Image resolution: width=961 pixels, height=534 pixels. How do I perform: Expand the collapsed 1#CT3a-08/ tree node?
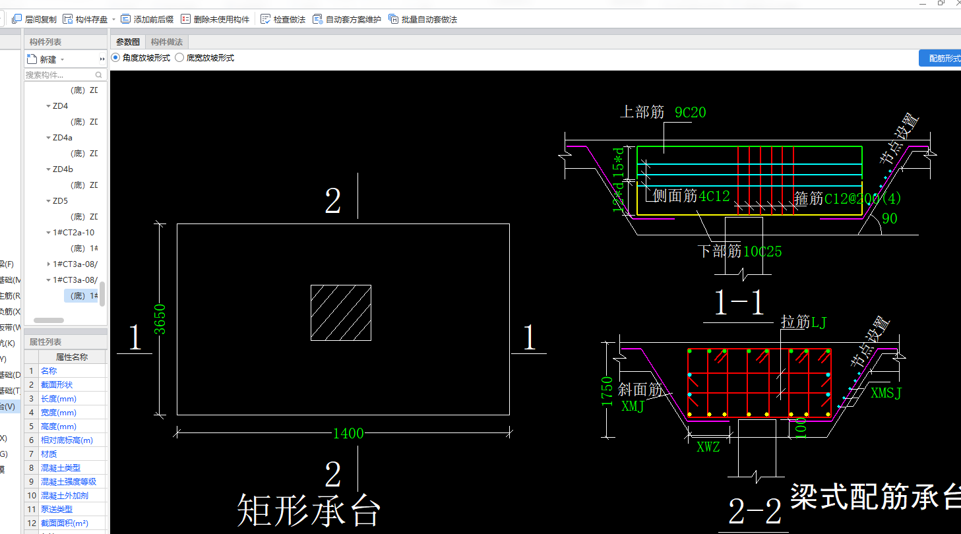point(48,264)
